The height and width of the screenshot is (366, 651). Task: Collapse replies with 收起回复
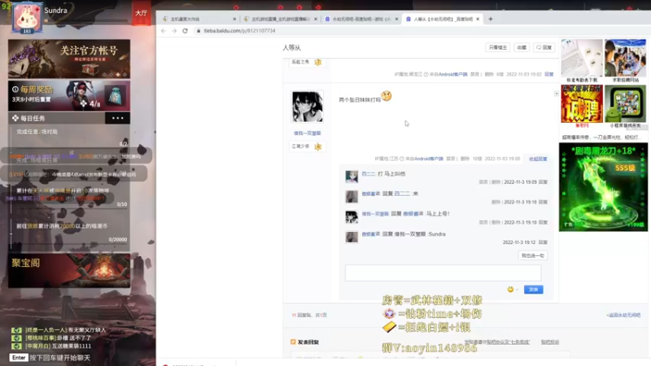tap(538, 159)
